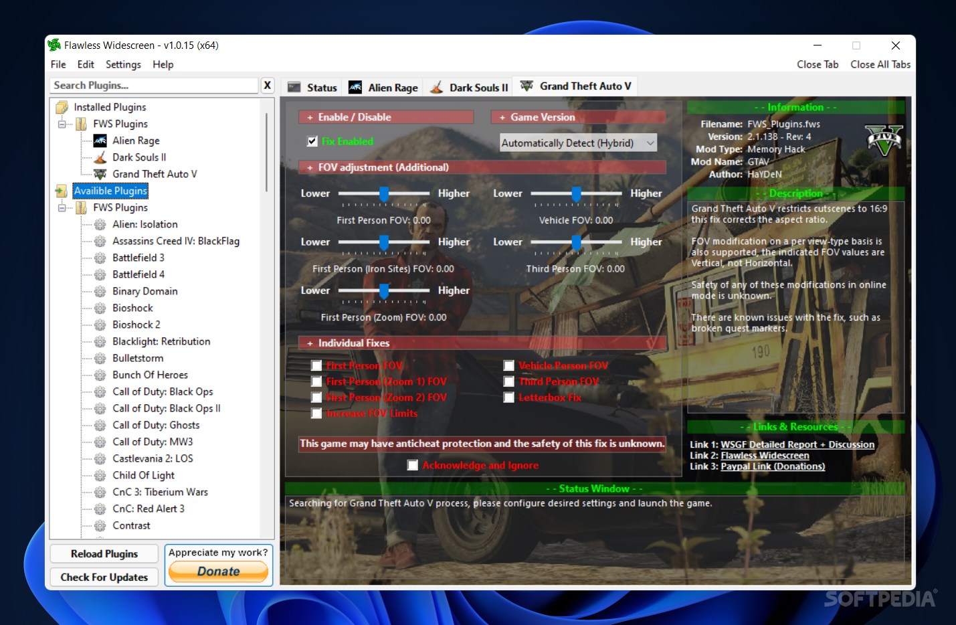Click gear icon beside Alien: Isolation
956x625 pixels.
pos(100,224)
